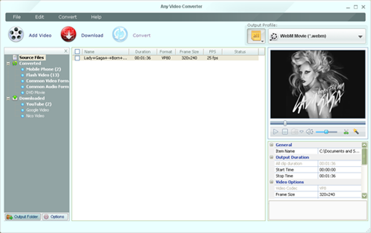Open the clip trimming scissors tool
The height and width of the screenshot is (233, 371).
tap(346, 132)
